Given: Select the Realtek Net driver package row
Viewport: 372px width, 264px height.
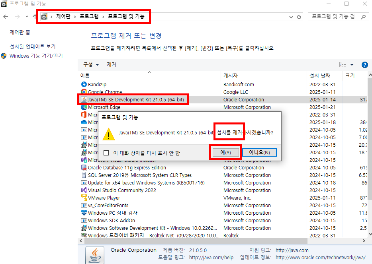Looking at the screenshot, I should tap(223, 235).
